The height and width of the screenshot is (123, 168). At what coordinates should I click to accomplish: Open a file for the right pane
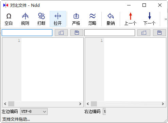coord(144,33)
